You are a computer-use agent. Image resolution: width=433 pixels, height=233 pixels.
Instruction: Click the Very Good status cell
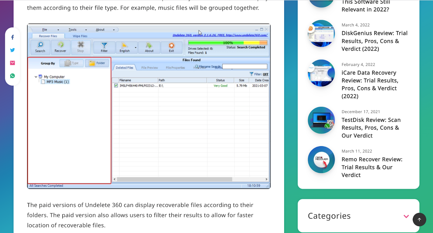221,86
